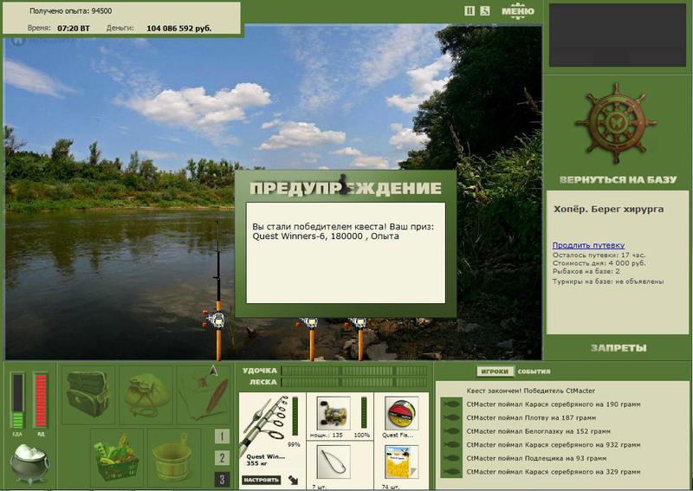Click the quest prize warning message text
The height and width of the screenshot is (491, 693).
tap(343, 231)
